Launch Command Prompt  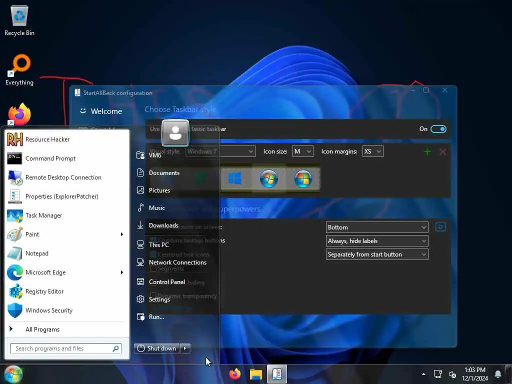[x=67, y=158]
